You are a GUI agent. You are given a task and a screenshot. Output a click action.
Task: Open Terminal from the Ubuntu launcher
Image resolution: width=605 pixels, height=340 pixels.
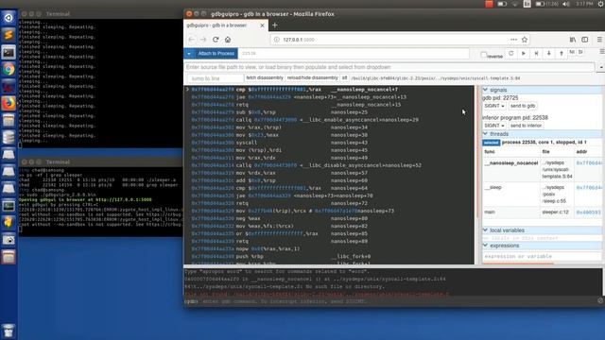pos(9,52)
